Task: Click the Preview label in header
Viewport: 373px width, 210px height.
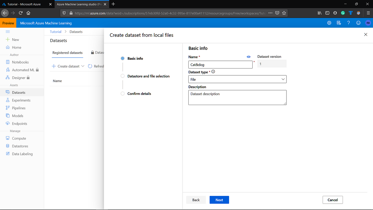Action: (8, 23)
